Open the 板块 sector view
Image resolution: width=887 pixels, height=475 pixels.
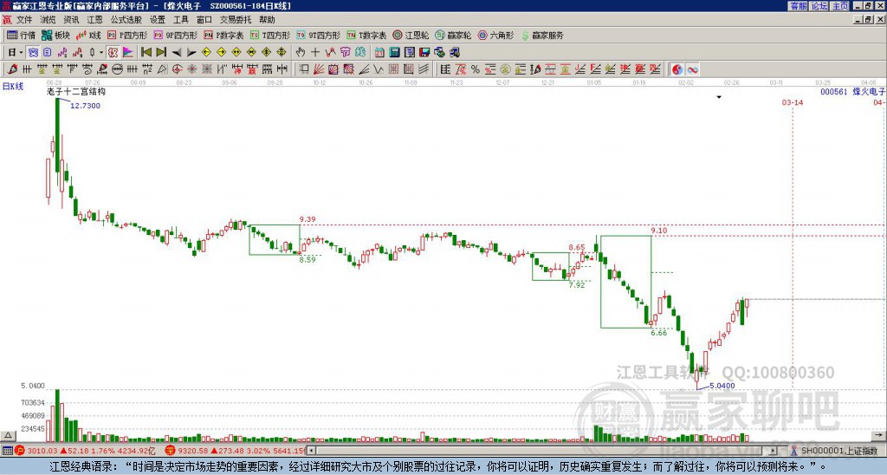click(55, 35)
